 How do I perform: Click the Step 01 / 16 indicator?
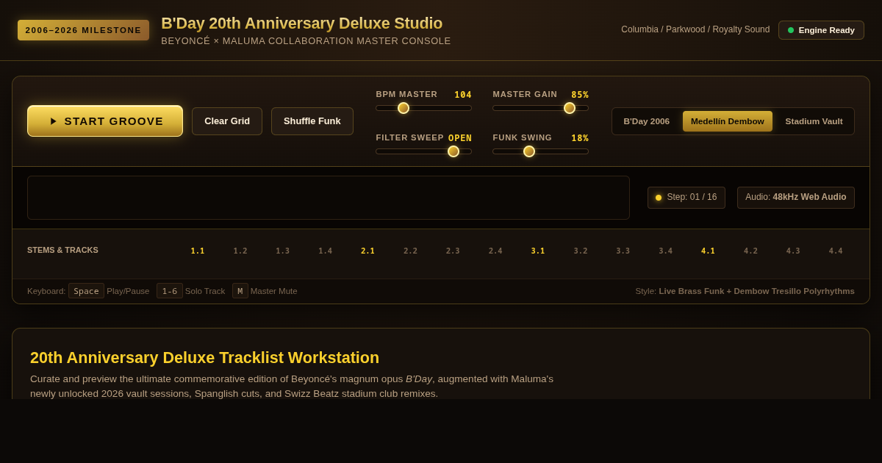(x=686, y=198)
